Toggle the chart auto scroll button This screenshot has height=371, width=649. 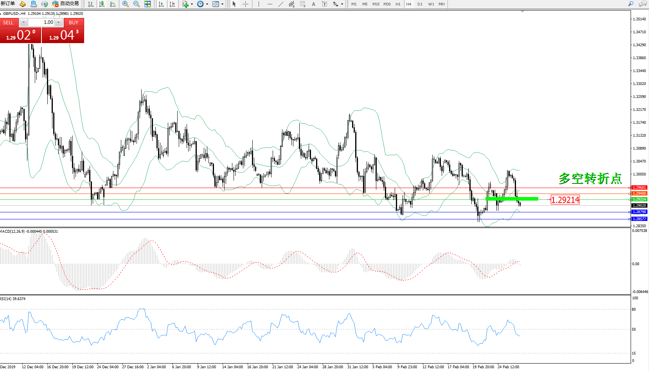pyautogui.click(x=161, y=4)
